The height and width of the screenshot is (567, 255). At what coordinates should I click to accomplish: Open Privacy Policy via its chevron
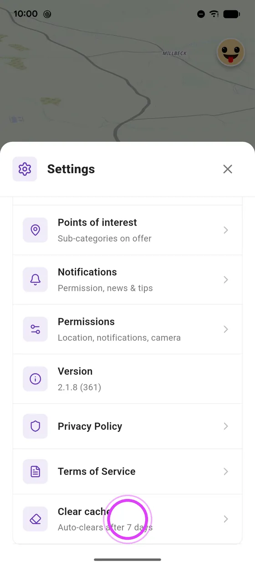(x=226, y=426)
